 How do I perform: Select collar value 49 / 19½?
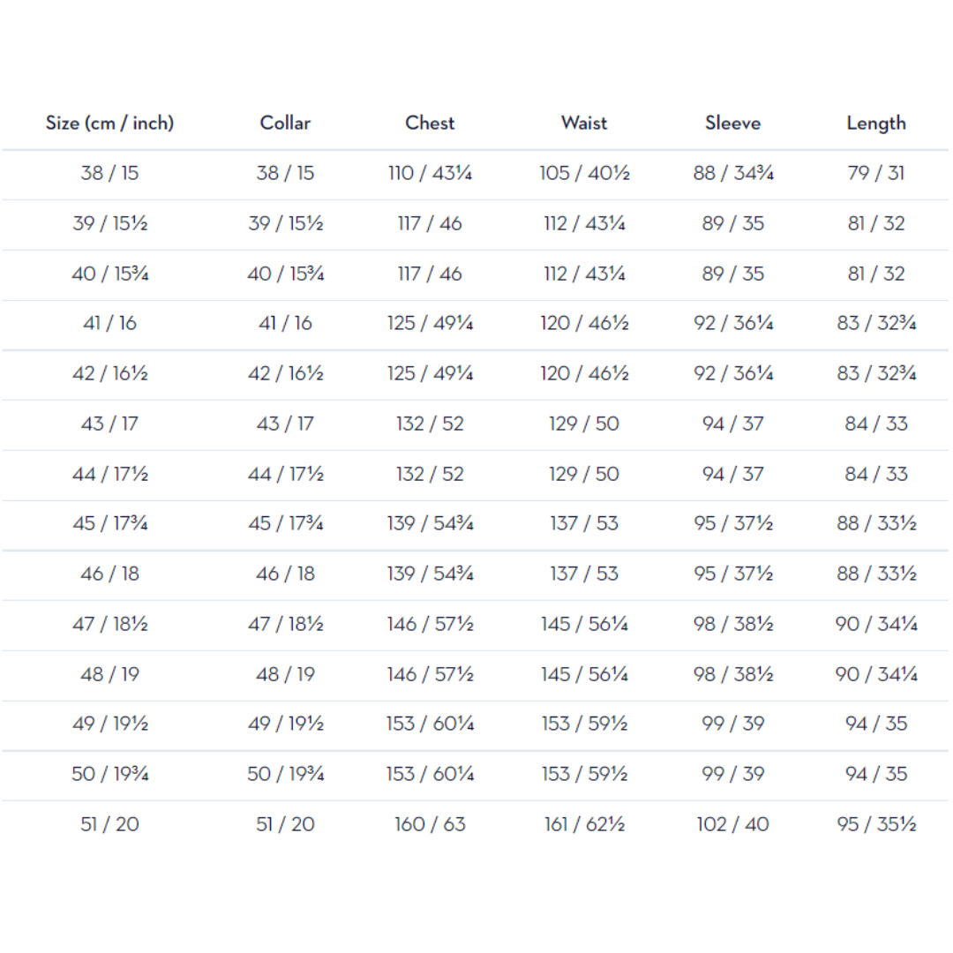pos(285,724)
